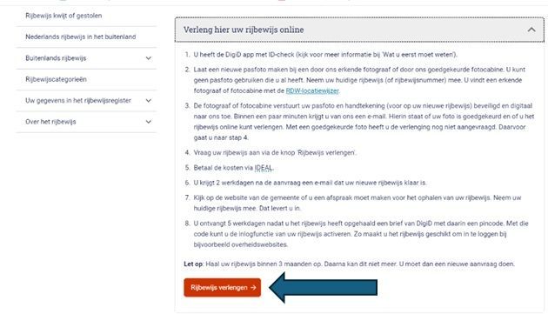
Task: Click the iDEAL abbreviation in step 5
Action: point(264,168)
